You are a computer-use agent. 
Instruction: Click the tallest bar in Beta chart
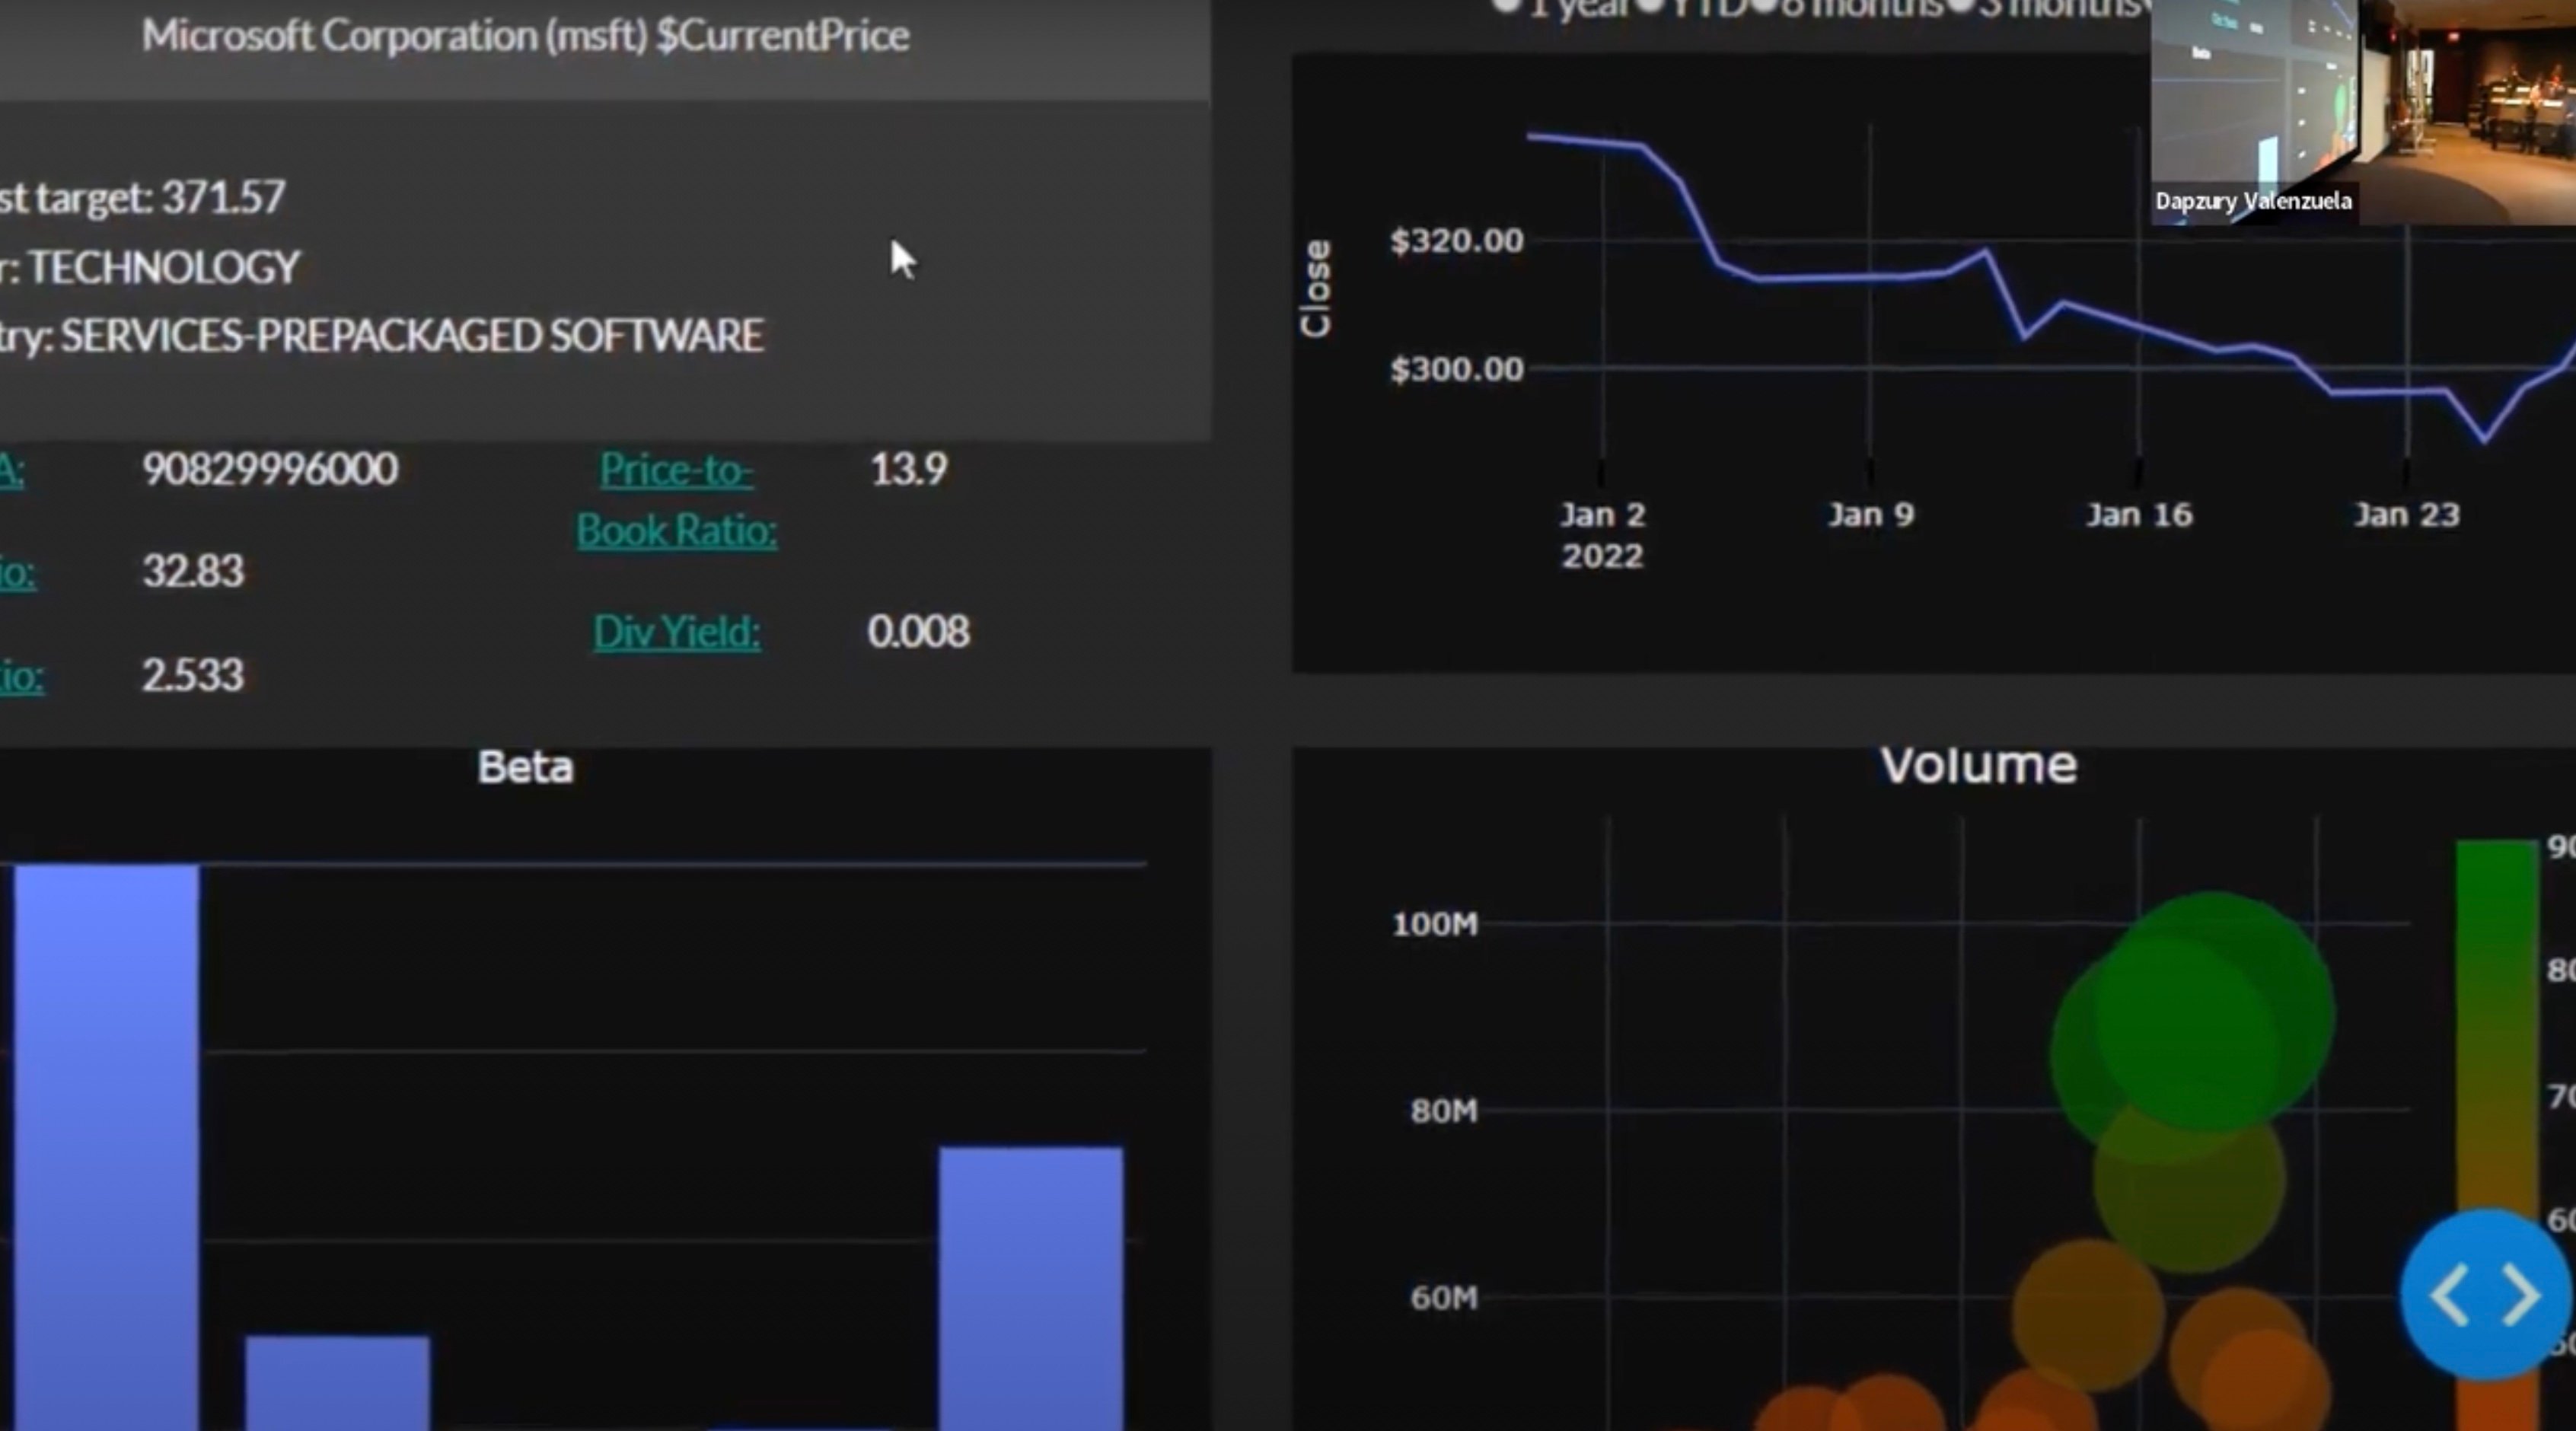pos(106,1147)
